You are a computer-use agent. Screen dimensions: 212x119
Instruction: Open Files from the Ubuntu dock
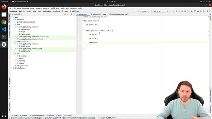[x=4, y=15]
